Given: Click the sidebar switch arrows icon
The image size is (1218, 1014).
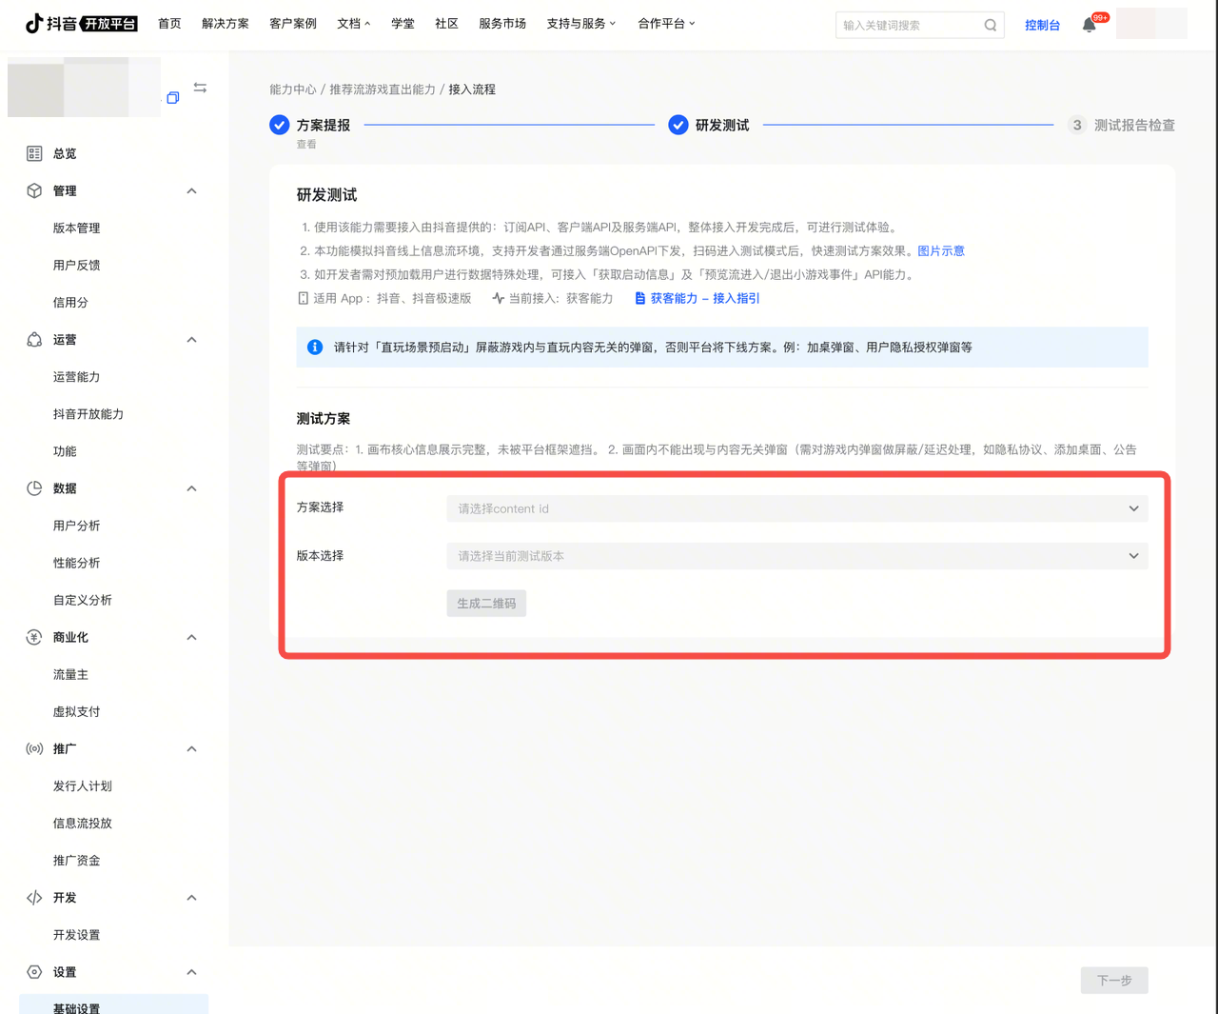Looking at the screenshot, I should (200, 88).
